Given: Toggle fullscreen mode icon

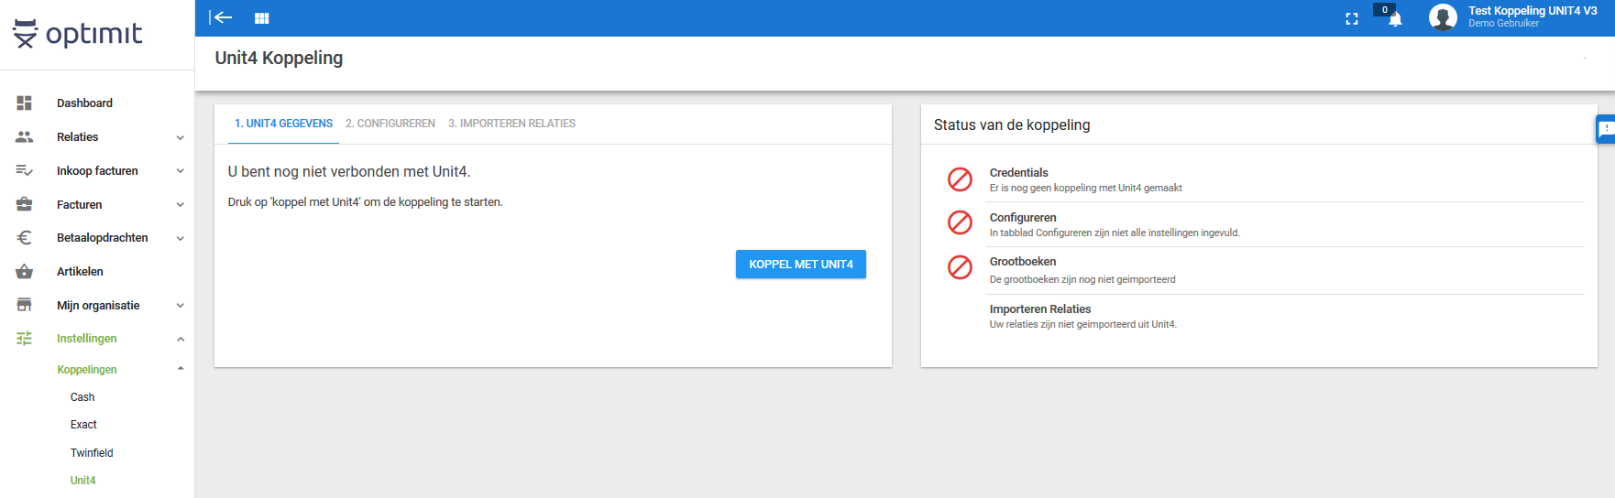Looking at the screenshot, I should 1351,18.
